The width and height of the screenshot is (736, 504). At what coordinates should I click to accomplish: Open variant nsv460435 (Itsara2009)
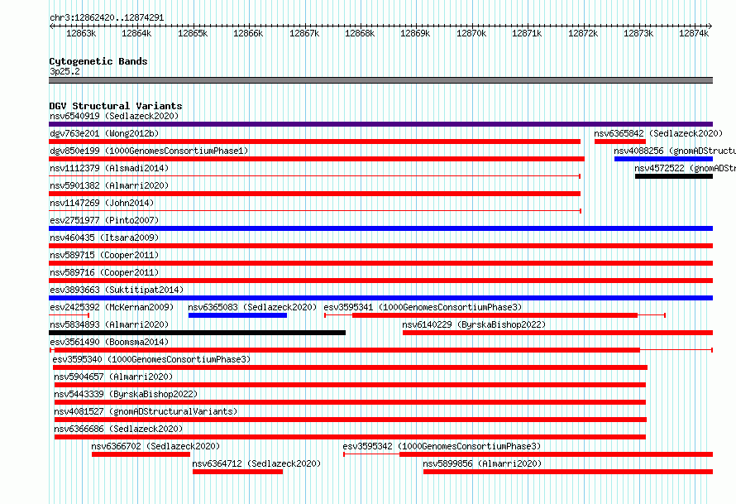104,238
